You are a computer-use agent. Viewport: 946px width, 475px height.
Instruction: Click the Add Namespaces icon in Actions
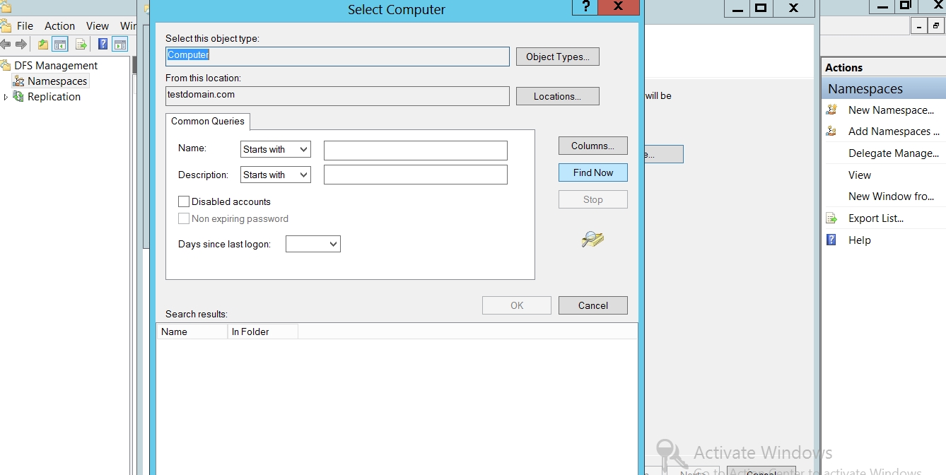tap(832, 131)
